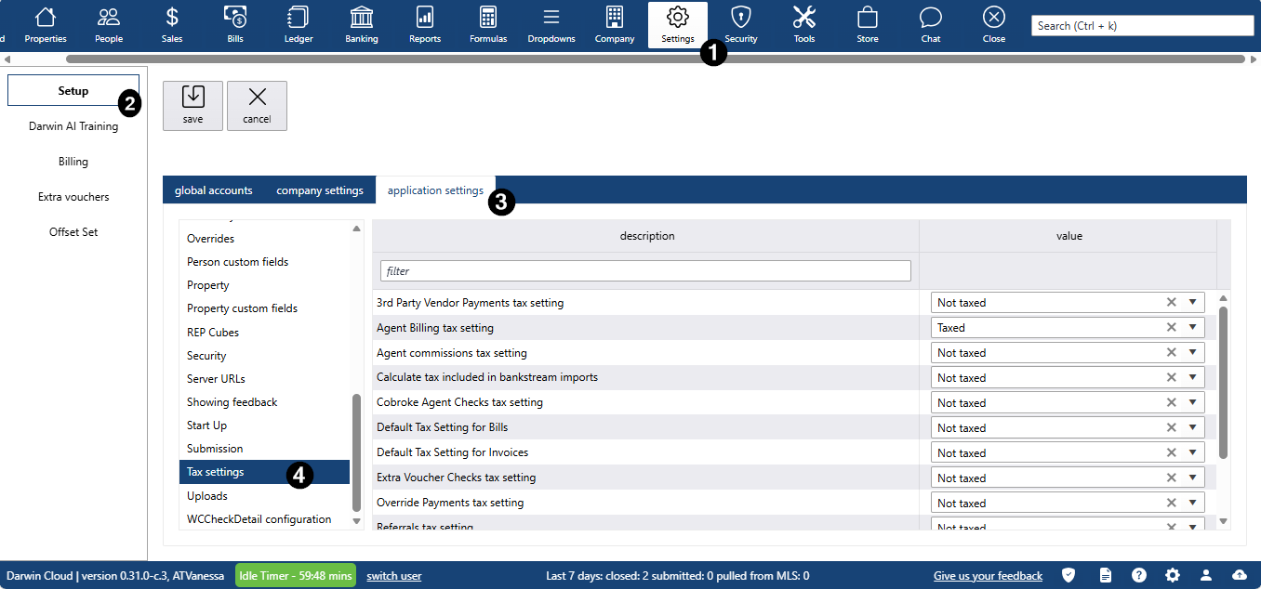Select Uploads in the settings category list
Screen dimensions: 1261x589
pyautogui.click(x=207, y=496)
